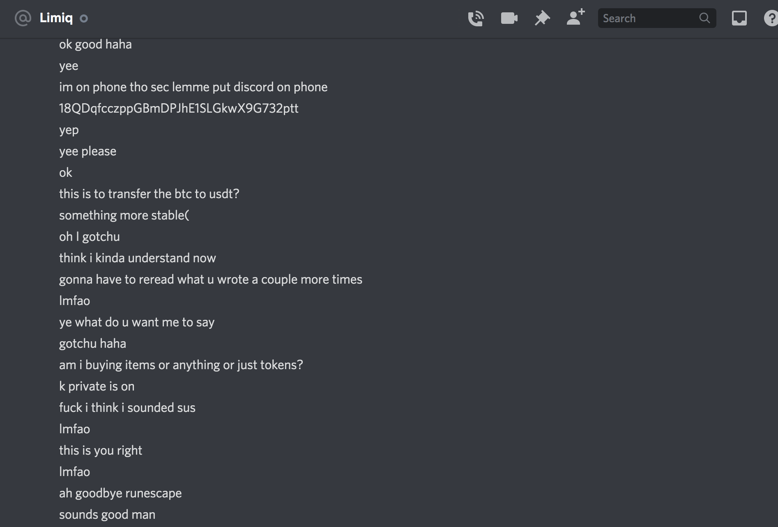Select the "put discord on phone" message
Viewport: 778px width, 527px height.
[x=193, y=87]
